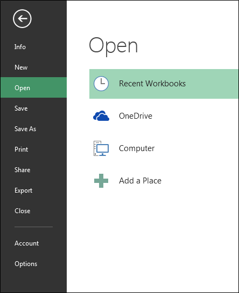
Task: Choose Save As in the sidebar
Action: click(x=25, y=129)
